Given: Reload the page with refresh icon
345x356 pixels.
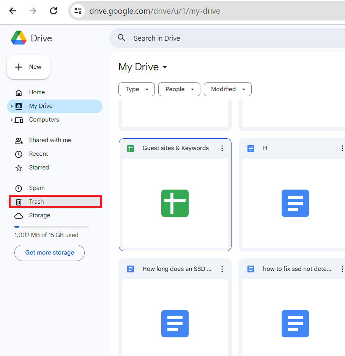Looking at the screenshot, I should (54, 11).
